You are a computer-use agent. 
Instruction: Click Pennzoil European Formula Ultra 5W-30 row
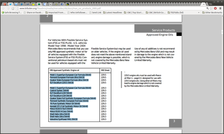coord(67,77)
